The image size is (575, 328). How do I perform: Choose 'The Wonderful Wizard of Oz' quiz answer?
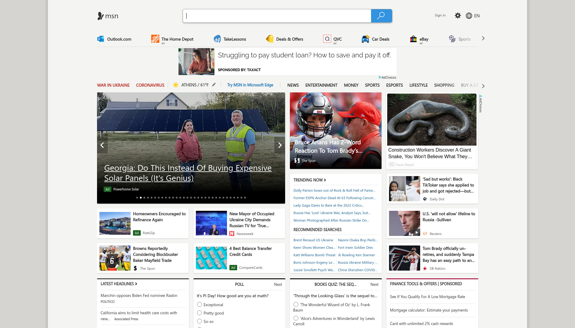coord(296,304)
